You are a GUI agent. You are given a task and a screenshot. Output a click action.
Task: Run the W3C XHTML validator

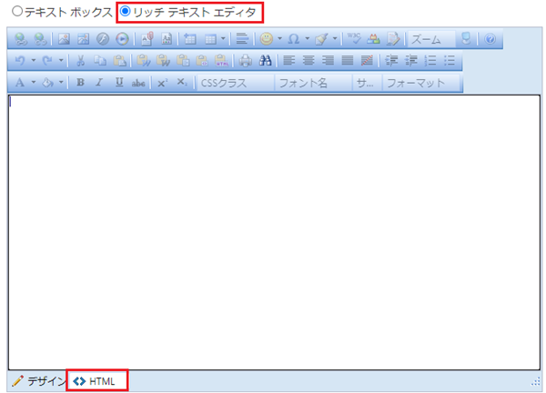coord(354,38)
